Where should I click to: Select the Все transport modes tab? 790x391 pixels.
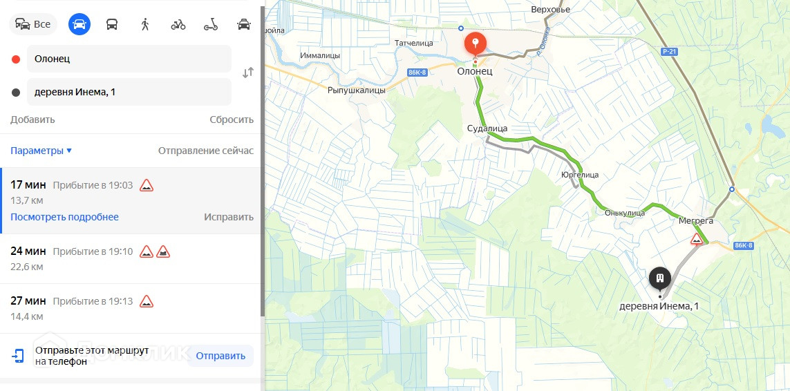coord(33,23)
